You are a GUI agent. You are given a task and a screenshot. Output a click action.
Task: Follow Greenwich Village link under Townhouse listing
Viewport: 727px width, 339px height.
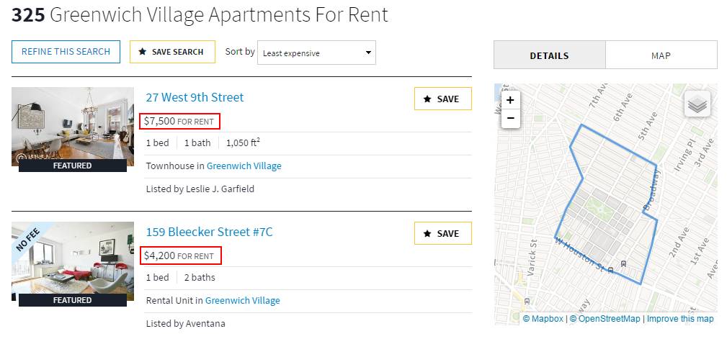coord(244,166)
